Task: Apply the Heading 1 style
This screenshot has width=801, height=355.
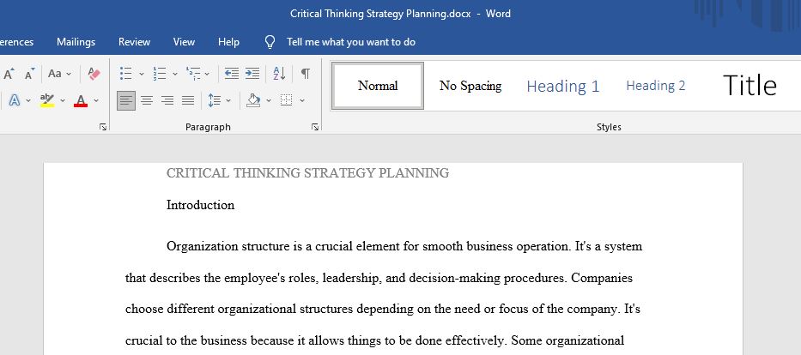Action: point(563,86)
